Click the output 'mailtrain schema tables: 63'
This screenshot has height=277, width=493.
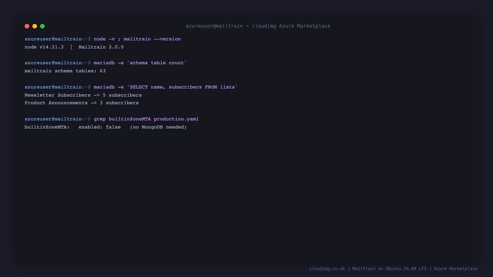click(65, 71)
